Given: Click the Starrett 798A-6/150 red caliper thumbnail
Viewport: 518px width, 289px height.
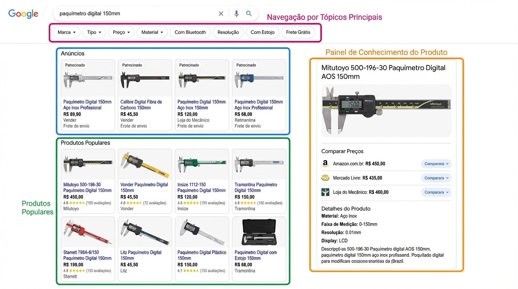Looking at the screenshot, I should point(88,232).
